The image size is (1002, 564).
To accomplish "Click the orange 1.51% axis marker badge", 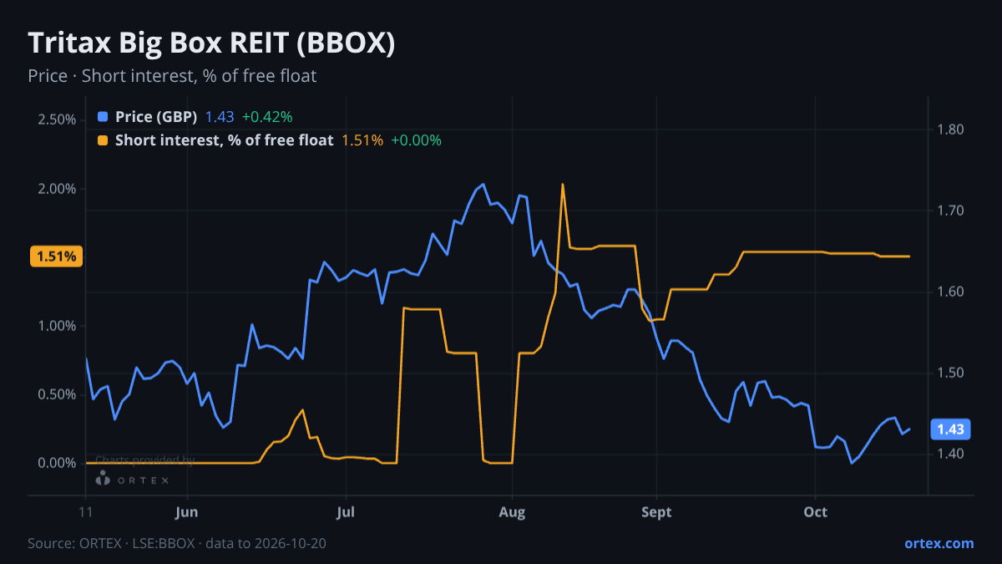I will click(56, 257).
